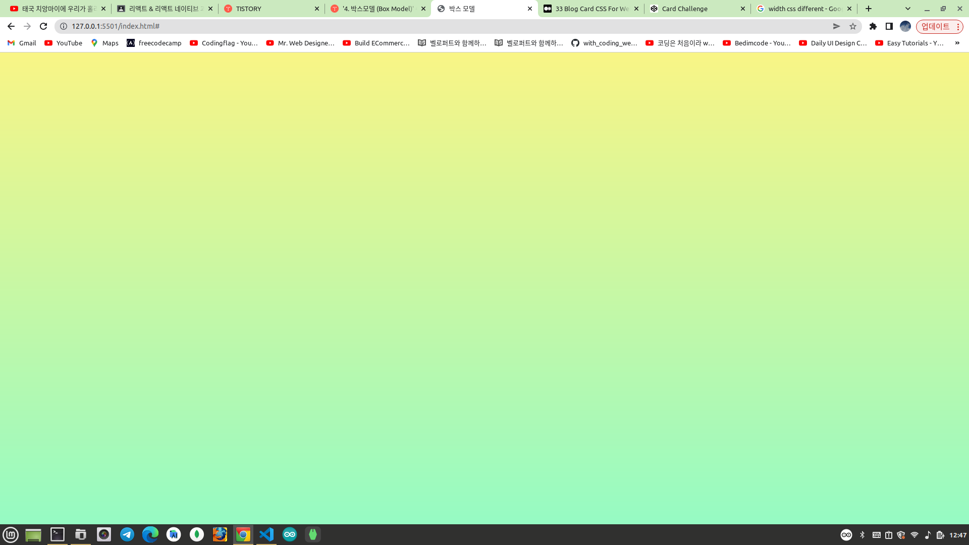Open the Chrome three-dot menu
This screenshot has width=969, height=545.
[958, 26]
